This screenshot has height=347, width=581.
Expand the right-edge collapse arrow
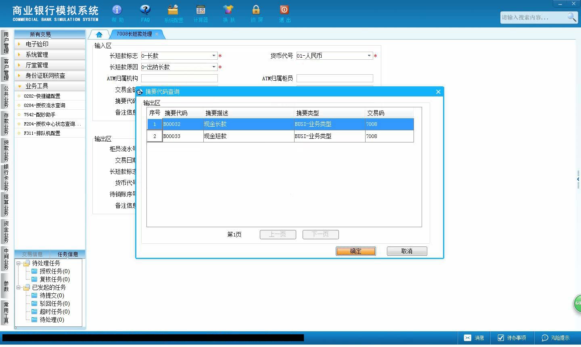[x=578, y=179]
